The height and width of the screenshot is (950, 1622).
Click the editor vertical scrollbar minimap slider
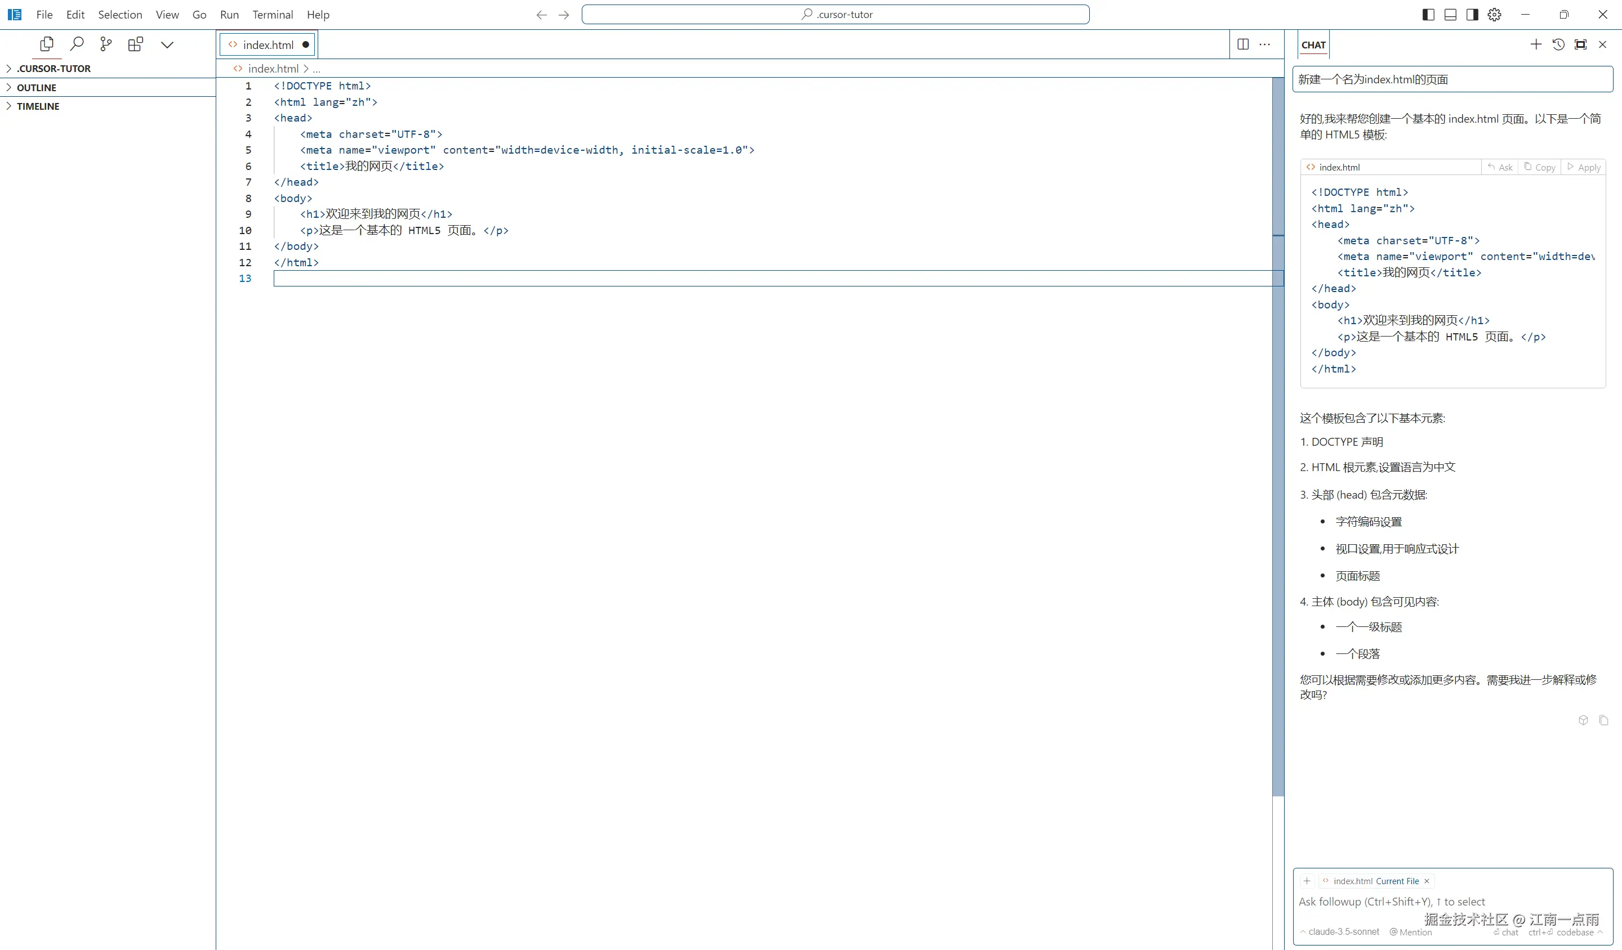1278,437
